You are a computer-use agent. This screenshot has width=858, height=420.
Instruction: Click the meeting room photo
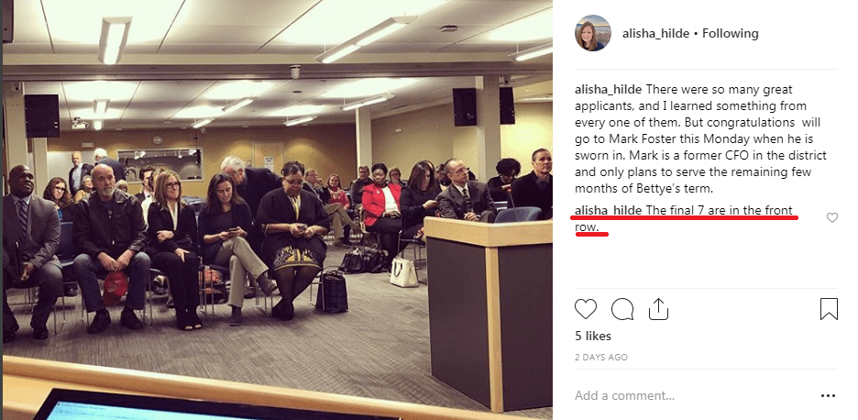[278, 210]
